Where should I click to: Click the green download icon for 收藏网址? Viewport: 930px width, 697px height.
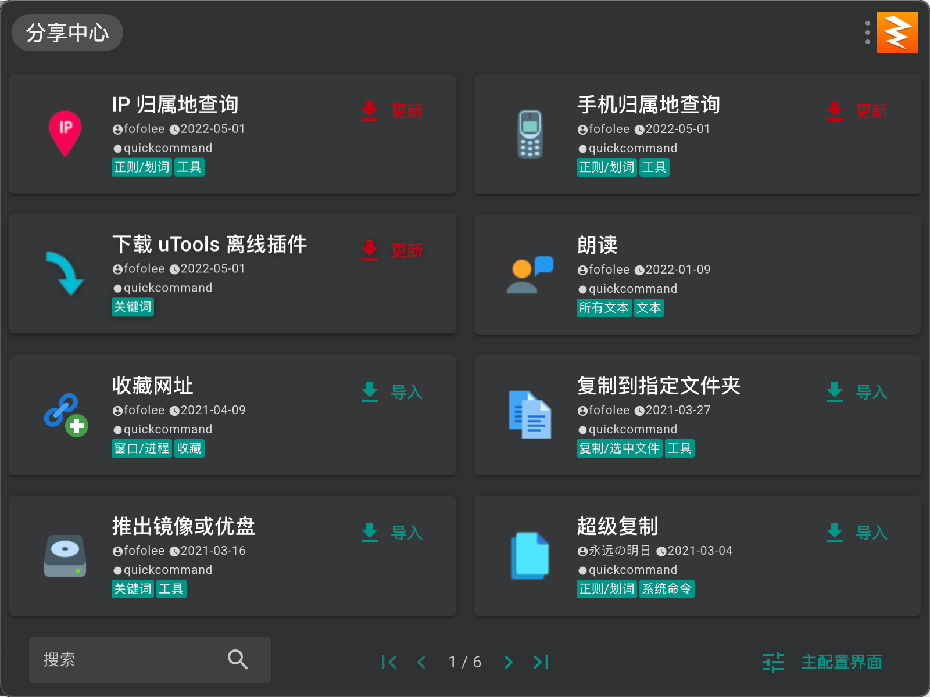(x=370, y=392)
